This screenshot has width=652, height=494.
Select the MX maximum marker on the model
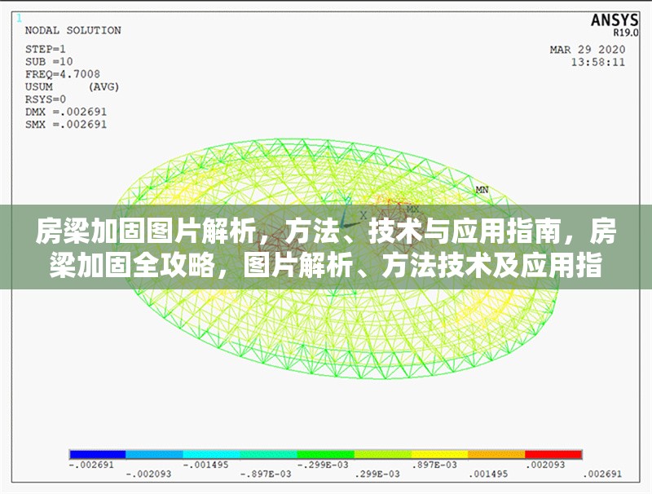tap(413, 210)
